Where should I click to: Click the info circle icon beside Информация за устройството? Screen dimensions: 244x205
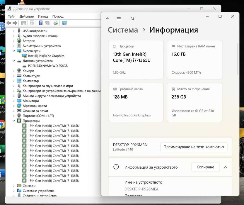click(x=116, y=167)
